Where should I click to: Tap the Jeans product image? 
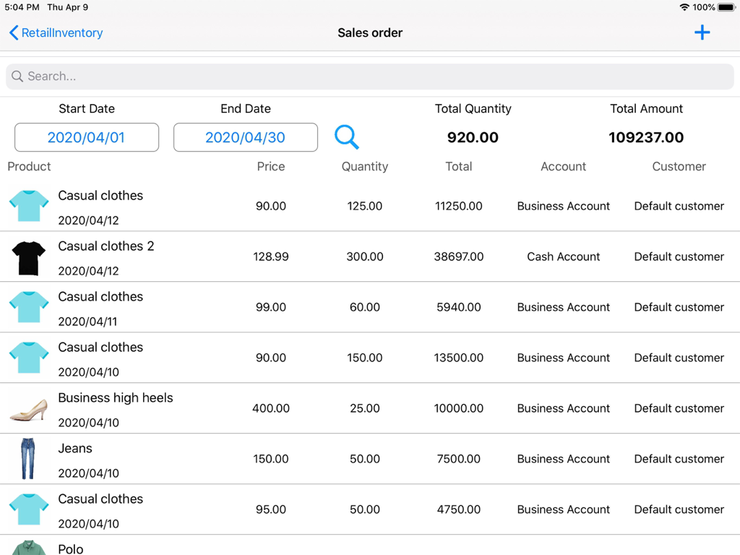(28, 458)
